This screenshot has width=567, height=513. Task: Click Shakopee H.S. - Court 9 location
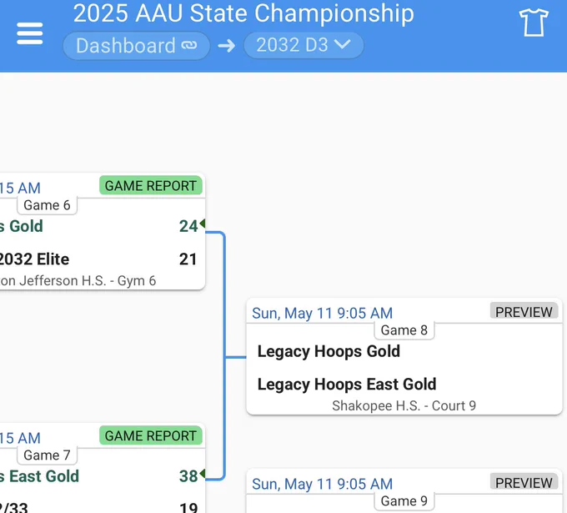coord(404,406)
